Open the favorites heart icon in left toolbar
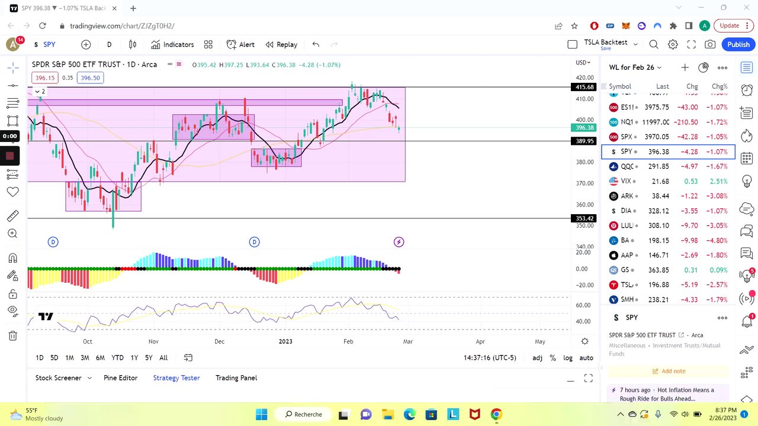 pyautogui.click(x=12, y=192)
